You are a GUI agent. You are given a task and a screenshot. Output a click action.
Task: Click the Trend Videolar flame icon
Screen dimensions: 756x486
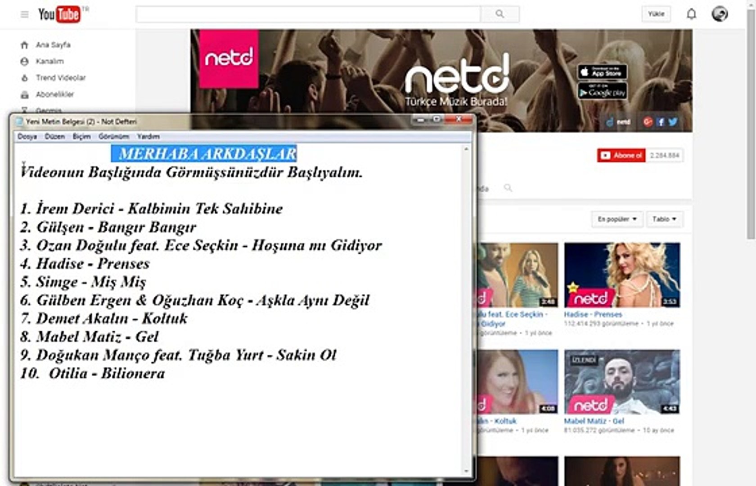[x=24, y=78]
